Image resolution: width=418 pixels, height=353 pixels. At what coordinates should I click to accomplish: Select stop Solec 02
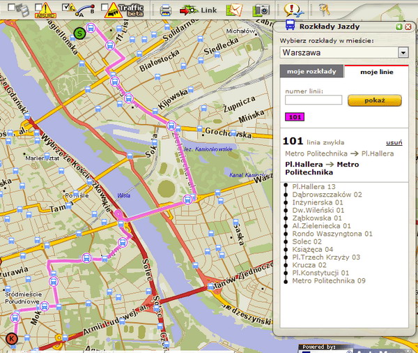pyautogui.click(x=307, y=241)
